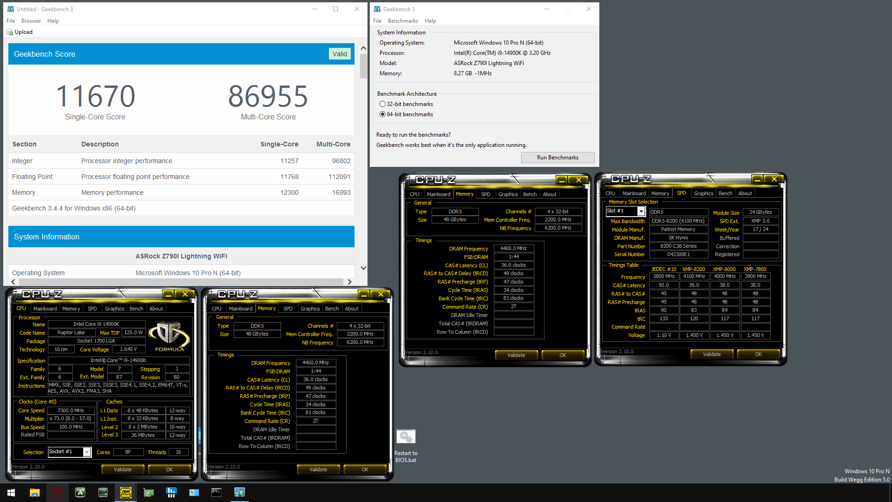
Task: Click the Upload label in Geekbench toolbar
Action: tap(24, 32)
